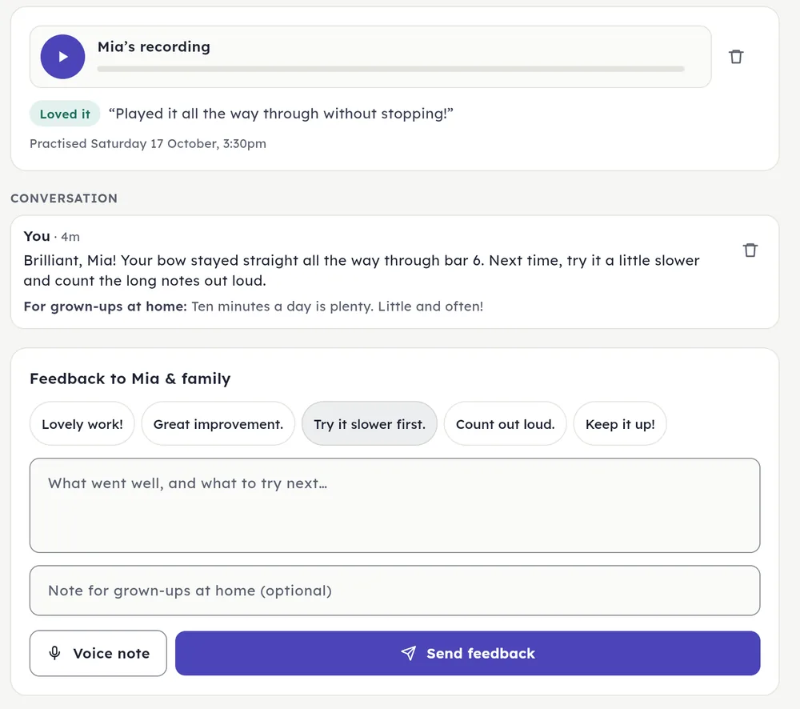The image size is (800, 709).
Task: Click the "Brilliant, Mia!" feedback message text
Action: tap(362, 270)
